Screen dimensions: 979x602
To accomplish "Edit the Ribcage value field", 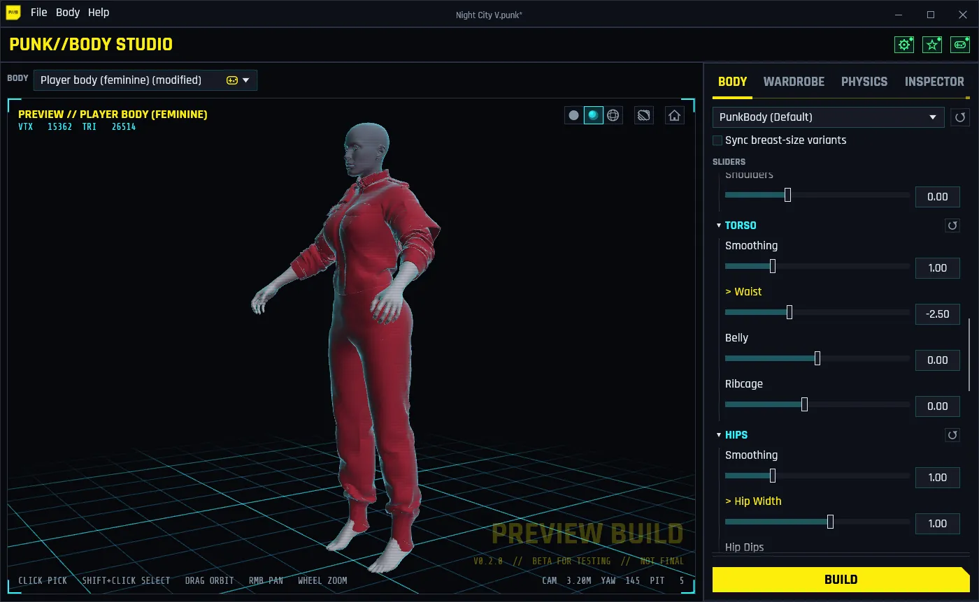I will pos(938,406).
